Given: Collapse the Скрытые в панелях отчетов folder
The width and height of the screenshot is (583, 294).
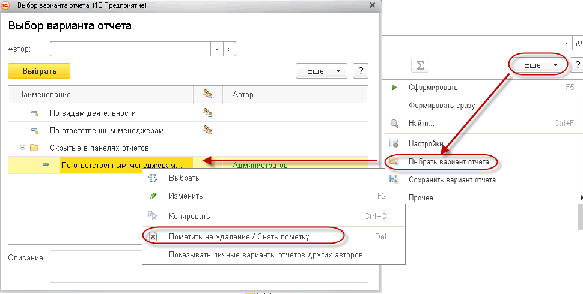Looking at the screenshot, I should pos(23,148).
